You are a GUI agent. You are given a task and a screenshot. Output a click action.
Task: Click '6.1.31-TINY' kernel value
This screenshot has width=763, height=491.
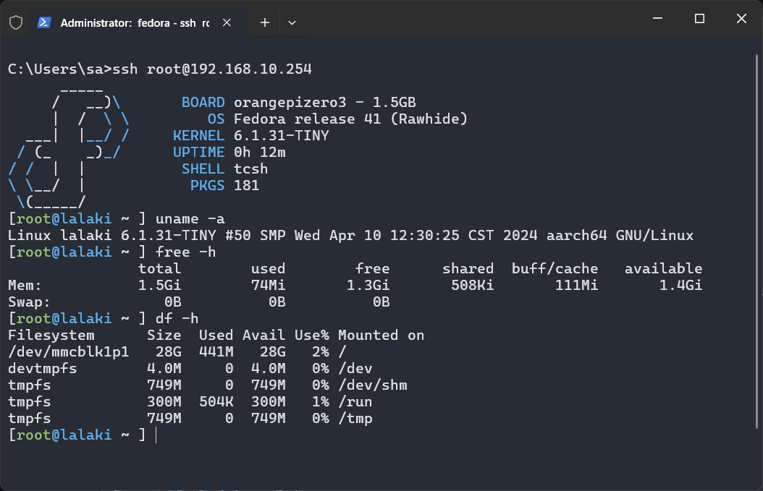(x=282, y=135)
